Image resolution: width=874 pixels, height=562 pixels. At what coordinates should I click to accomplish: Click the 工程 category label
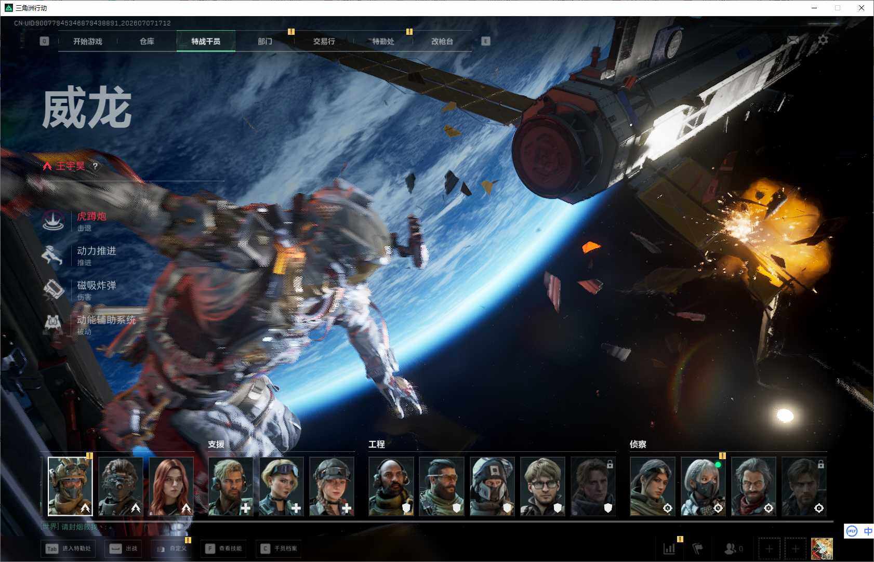(x=377, y=445)
